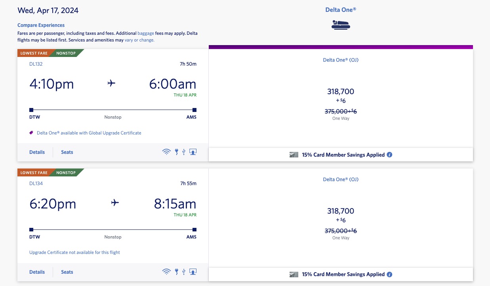
Task: Click the baggage fees link
Action: (146, 34)
